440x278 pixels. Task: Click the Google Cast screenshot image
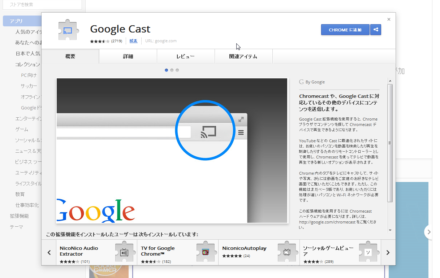pyautogui.click(x=172, y=151)
